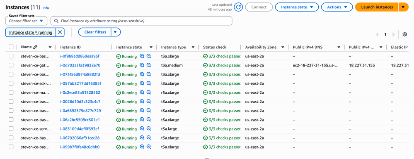Screen dimensions: 414x159
Task: Check the box for instance i-0028d10d3c323c4c7
Action: tap(11, 102)
